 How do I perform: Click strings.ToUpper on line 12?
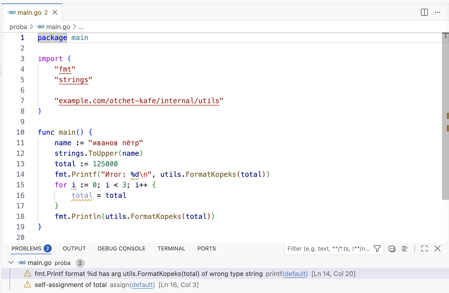click(x=86, y=154)
